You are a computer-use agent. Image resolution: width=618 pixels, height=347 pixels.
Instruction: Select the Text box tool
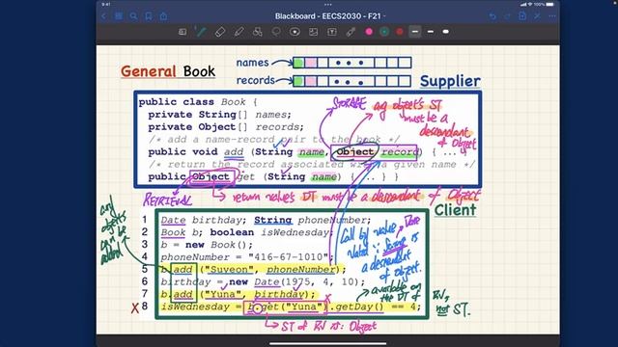pos(332,32)
